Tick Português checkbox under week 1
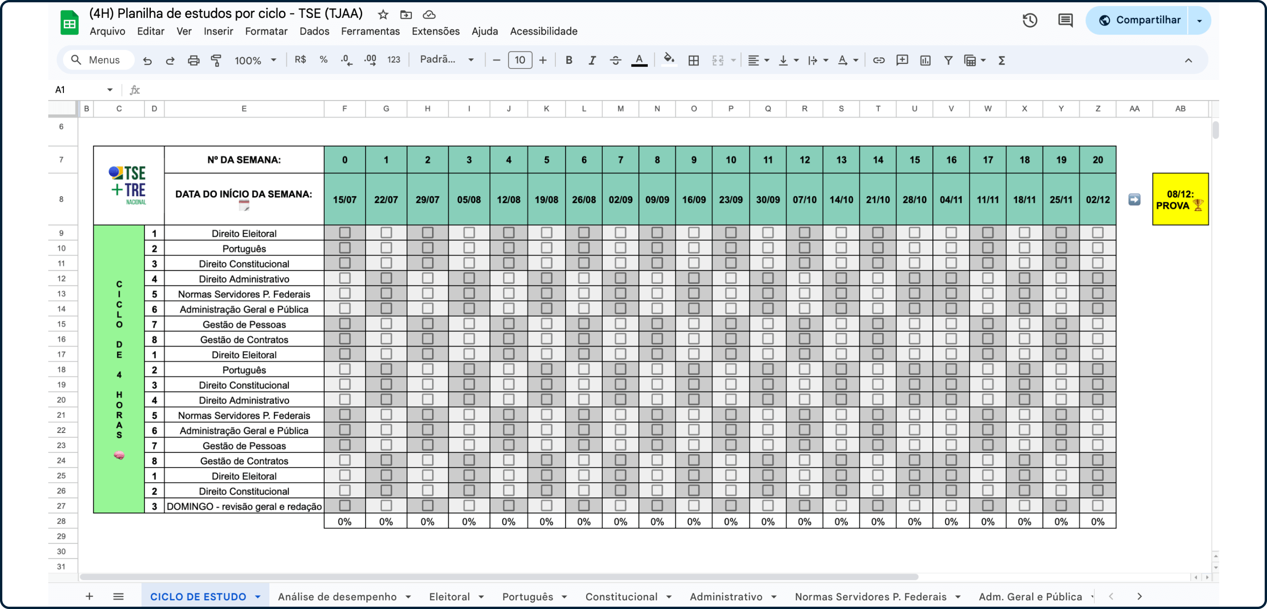1267x609 pixels. (x=386, y=247)
